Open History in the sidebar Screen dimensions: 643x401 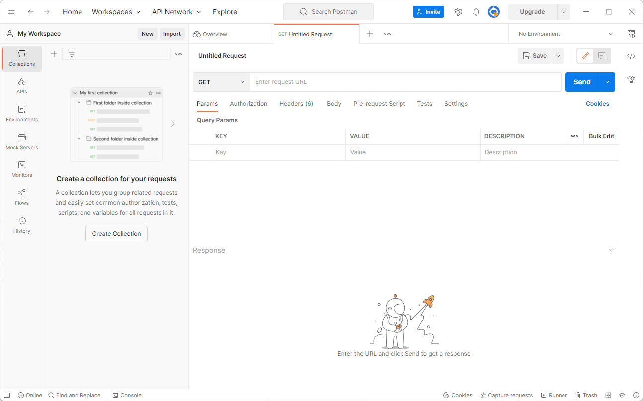click(x=22, y=225)
